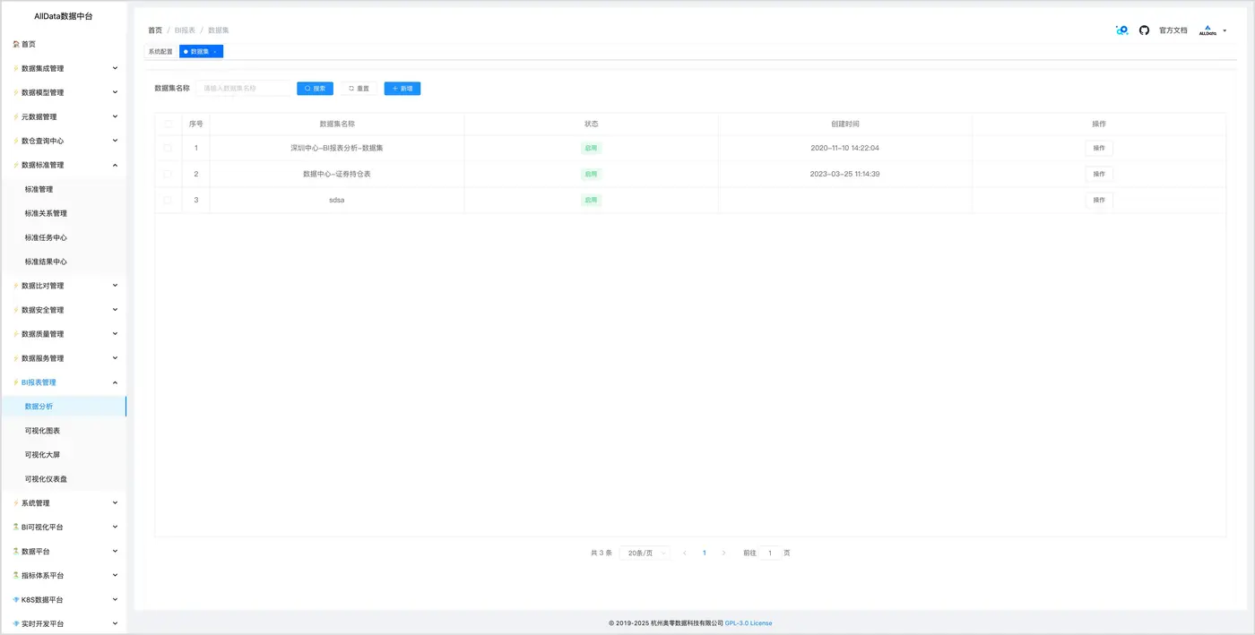Open 标准管理 in the sidebar
This screenshot has height=635, width=1255.
(39, 189)
